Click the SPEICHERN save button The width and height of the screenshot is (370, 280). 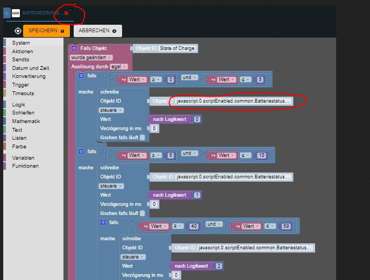[x=46, y=31]
